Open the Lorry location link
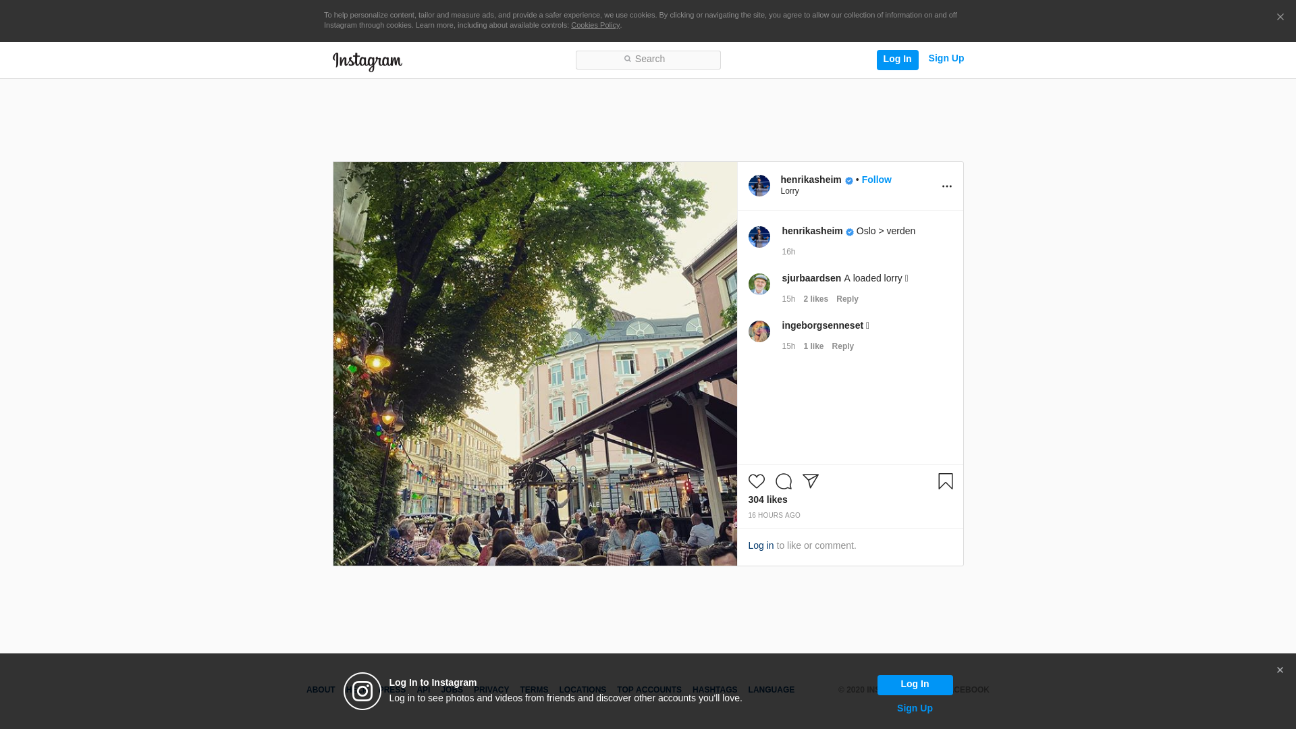 789,191
